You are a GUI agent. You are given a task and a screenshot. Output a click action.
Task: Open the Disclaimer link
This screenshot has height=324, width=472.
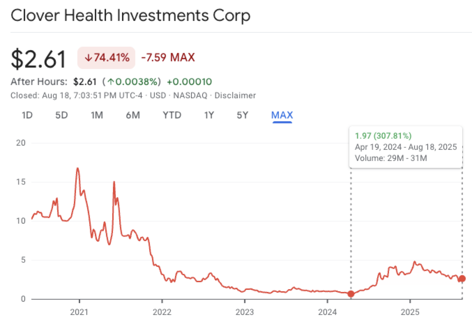235,95
